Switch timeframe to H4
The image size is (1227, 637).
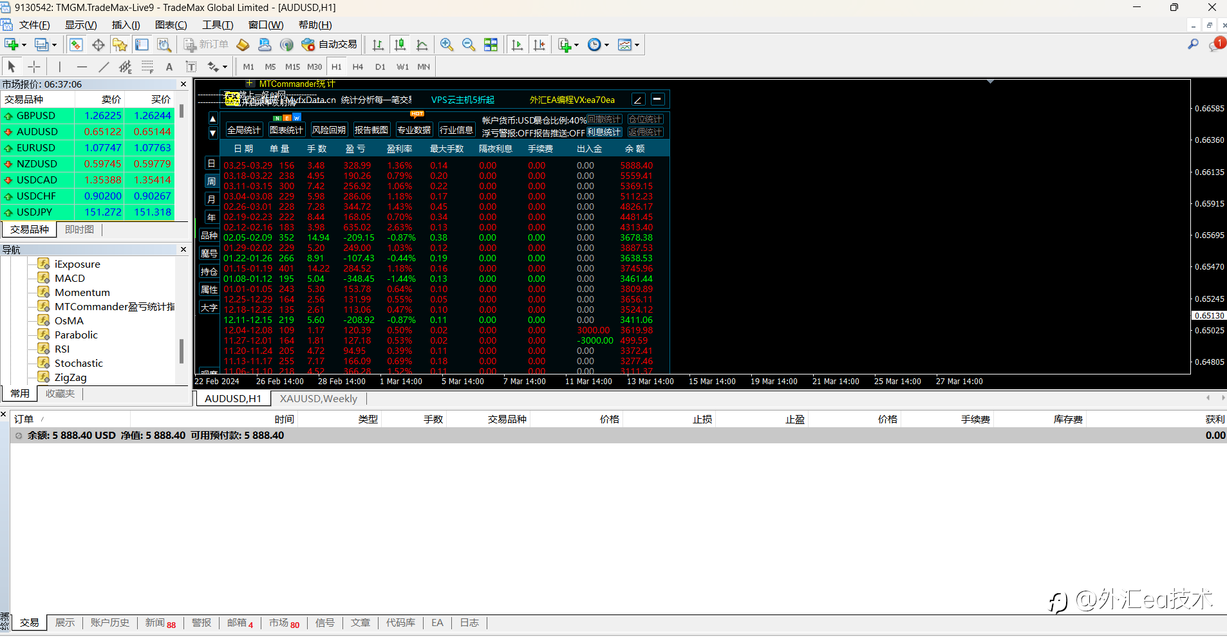pos(358,66)
